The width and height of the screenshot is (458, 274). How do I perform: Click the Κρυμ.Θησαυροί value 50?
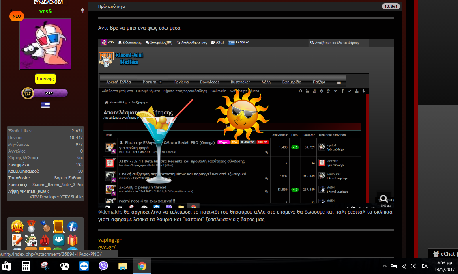(x=80, y=171)
